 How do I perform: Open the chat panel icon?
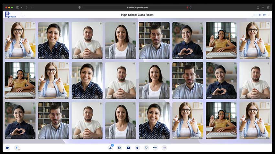pos(119,148)
